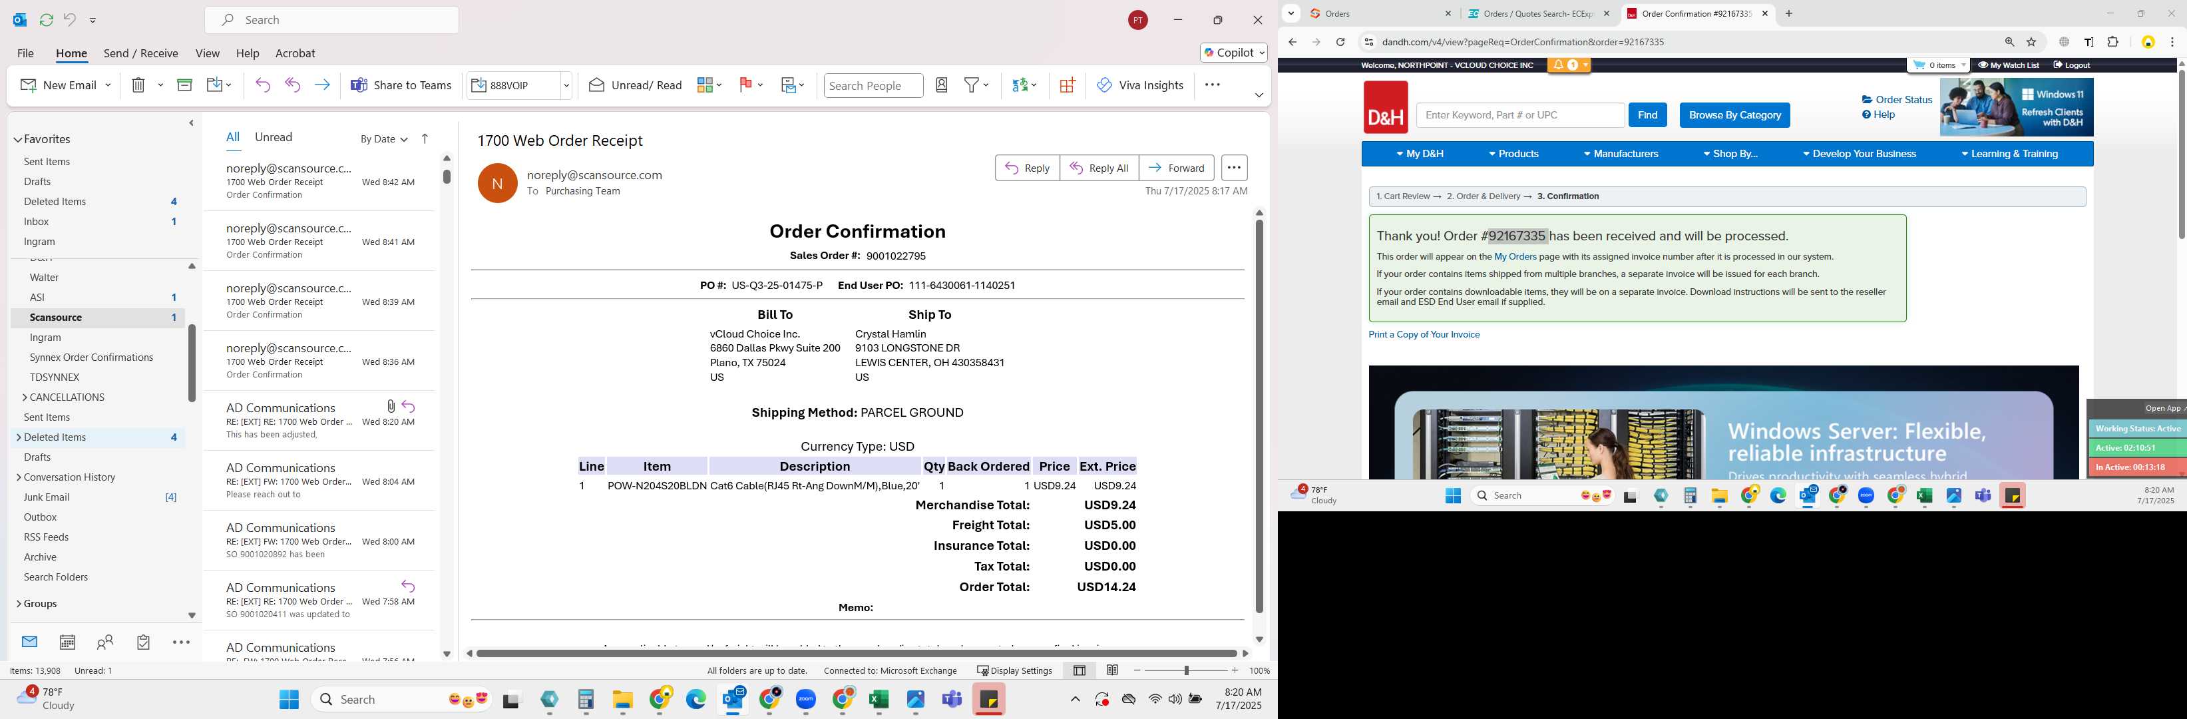
Task: Open Viva Insights in the ribbon
Action: pyautogui.click(x=1140, y=85)
